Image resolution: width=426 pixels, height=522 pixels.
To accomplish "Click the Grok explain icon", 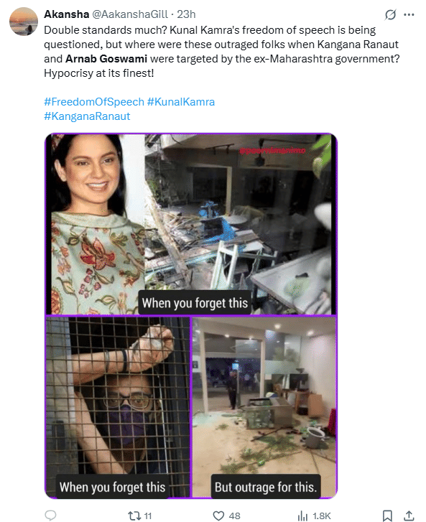I will pyautogui.click(x=390, y=14).
